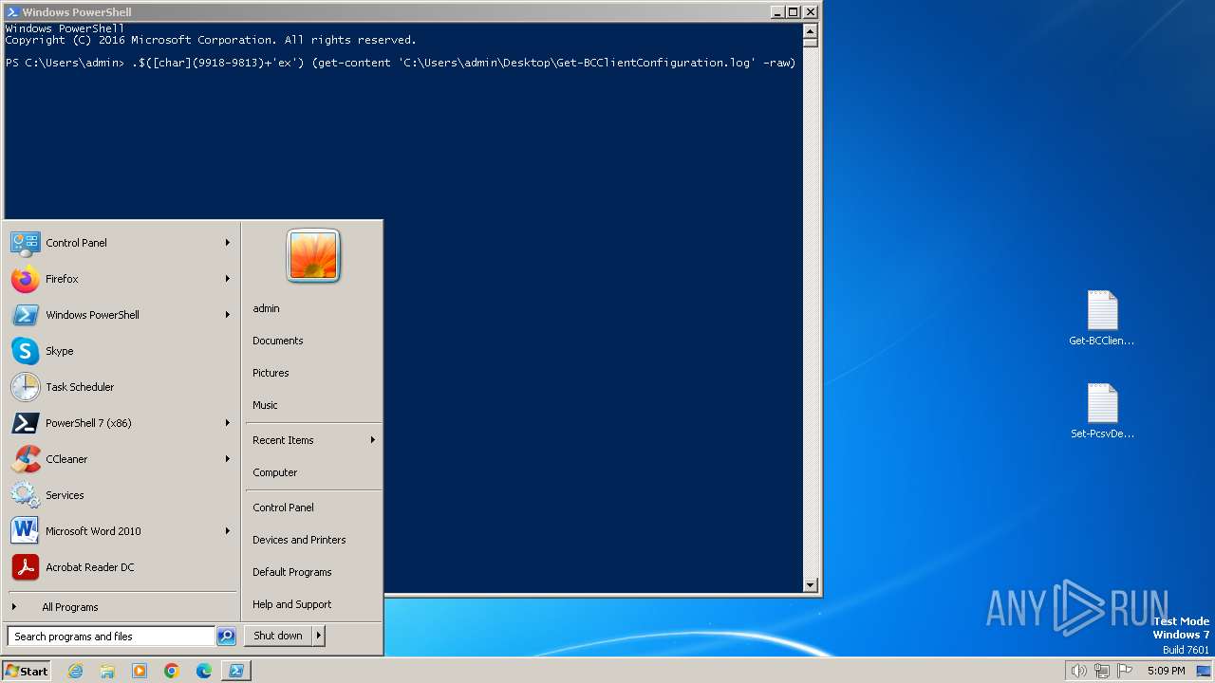Launch Microsoft Word 2010
Image resolution: width=1215 pixels, height=683 pixels.
click(x=121, y=531)
